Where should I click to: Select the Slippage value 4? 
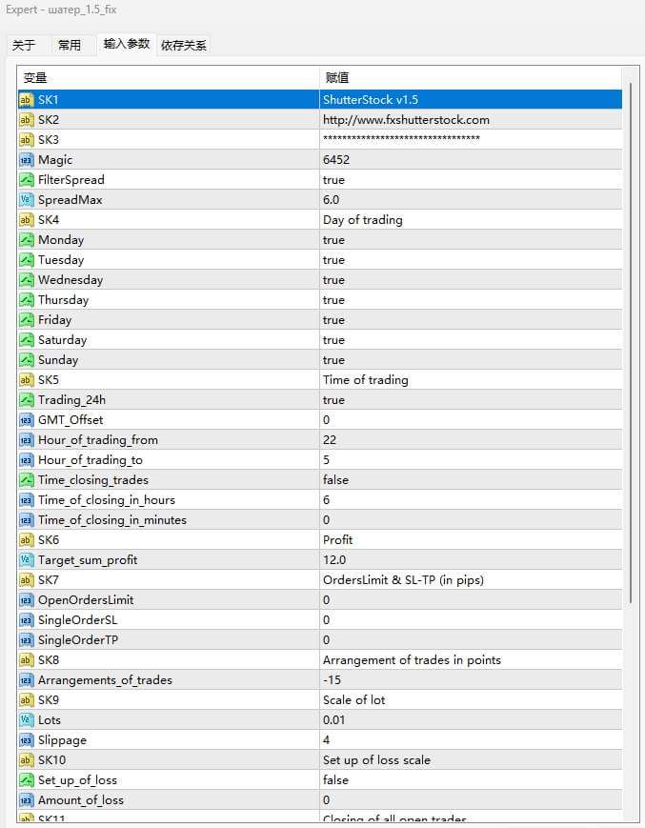tap(326, 740)
